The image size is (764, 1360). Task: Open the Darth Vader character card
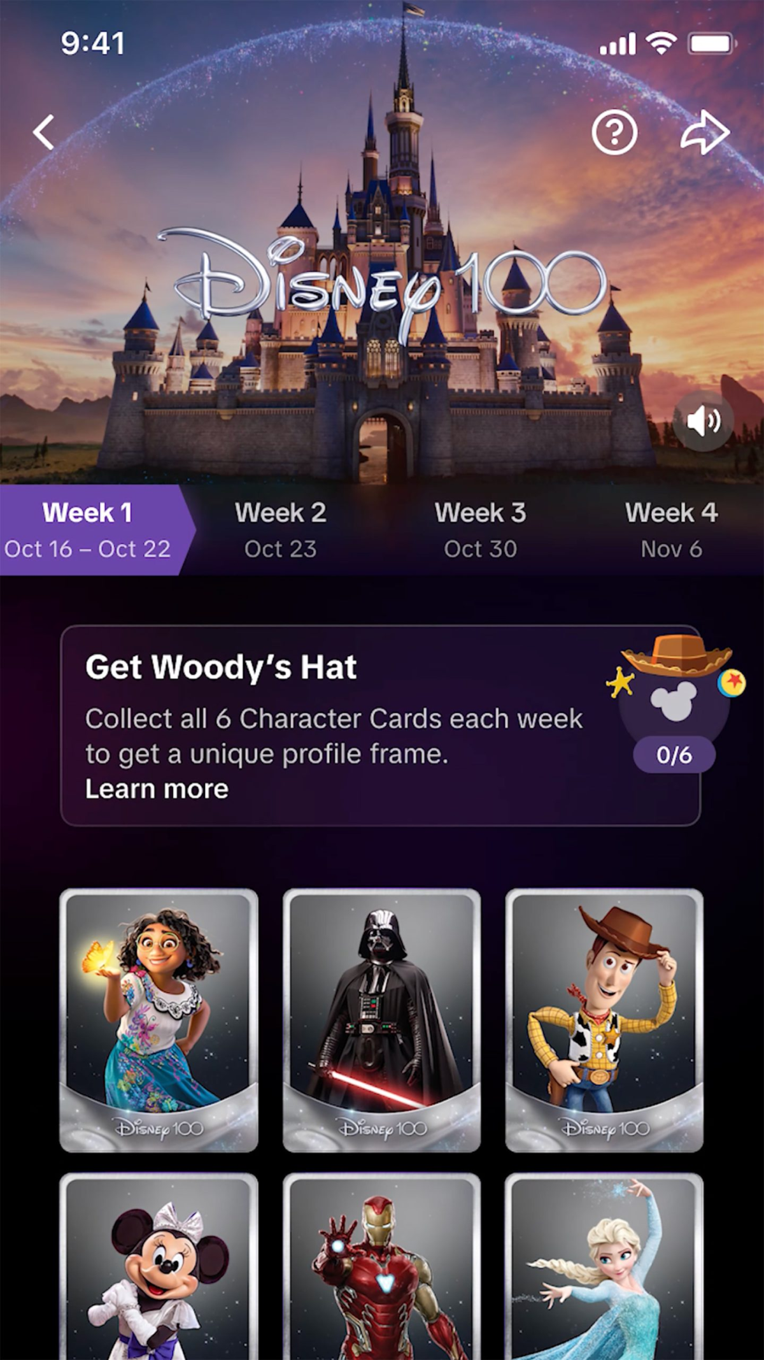click(381, 1020)
